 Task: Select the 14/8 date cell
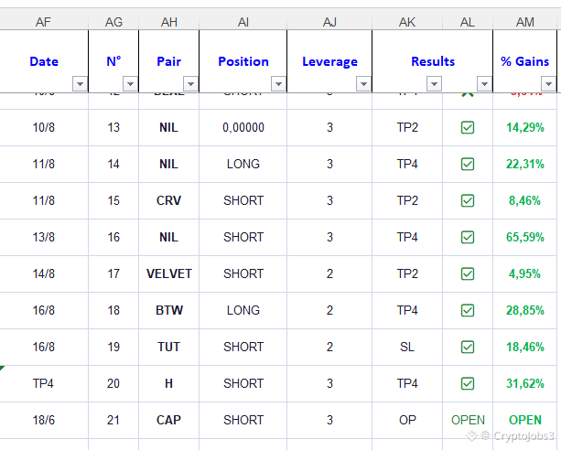coord(44,274)
